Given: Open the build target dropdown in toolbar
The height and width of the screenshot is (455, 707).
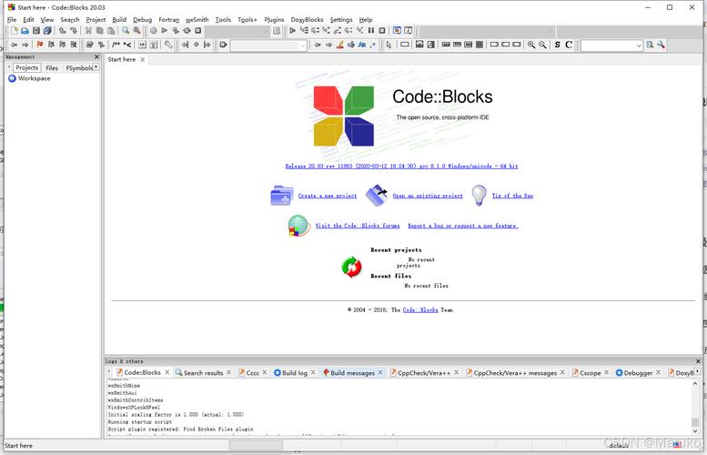Looking at the screenshot, I should click(237, 31).
